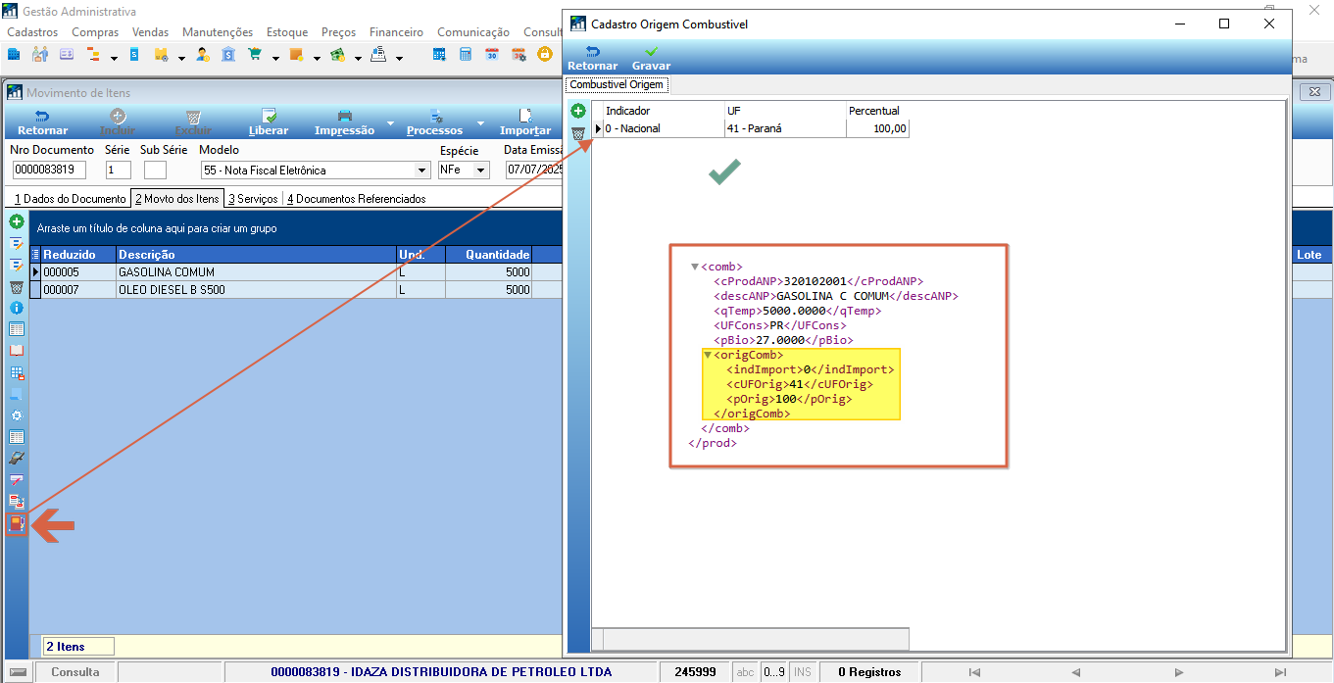
Task: Click the orange padlock icon in main toolbar
Action: [544, 55]
